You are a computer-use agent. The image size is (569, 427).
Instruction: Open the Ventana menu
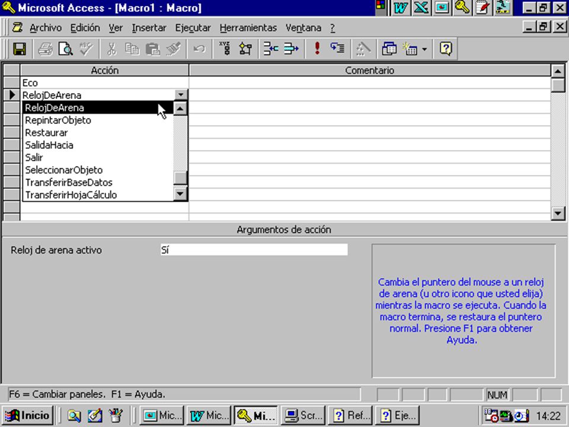[x=303, y=28]
